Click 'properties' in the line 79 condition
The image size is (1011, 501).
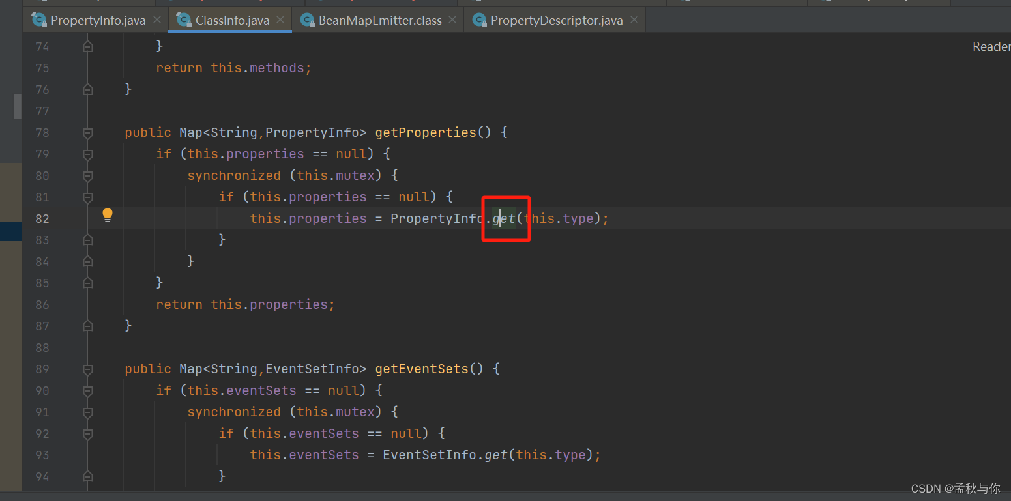[x=265, y=154]
